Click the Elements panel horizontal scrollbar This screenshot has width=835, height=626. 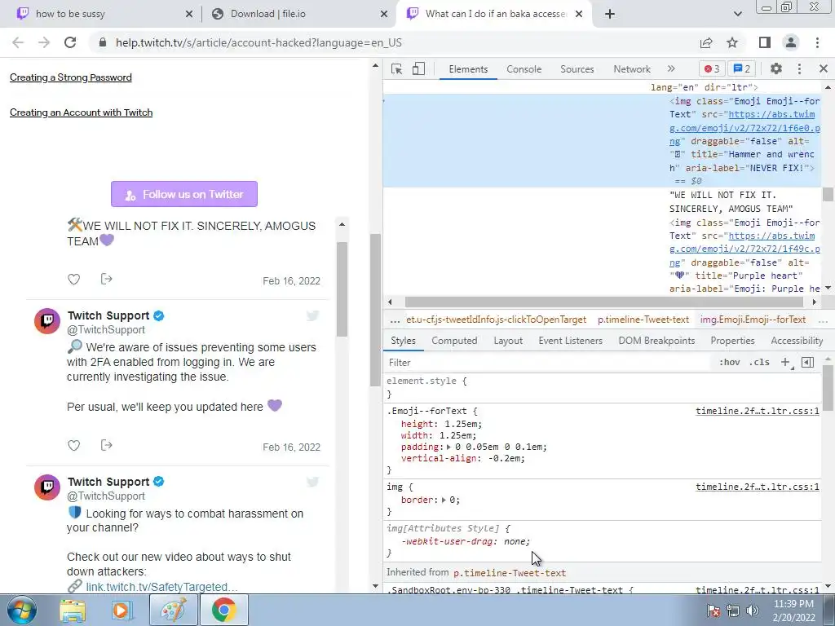tap(604, 302)
